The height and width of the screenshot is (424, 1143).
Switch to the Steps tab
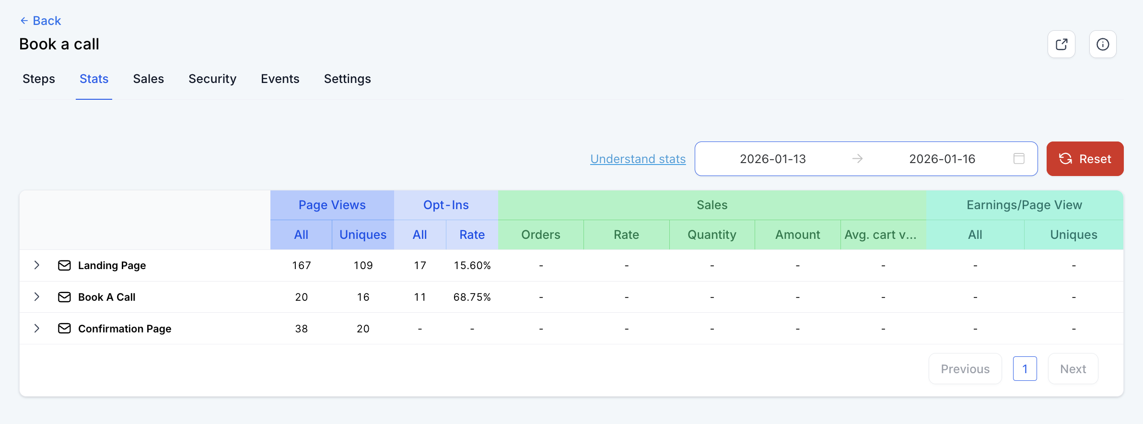coord(39,79)
